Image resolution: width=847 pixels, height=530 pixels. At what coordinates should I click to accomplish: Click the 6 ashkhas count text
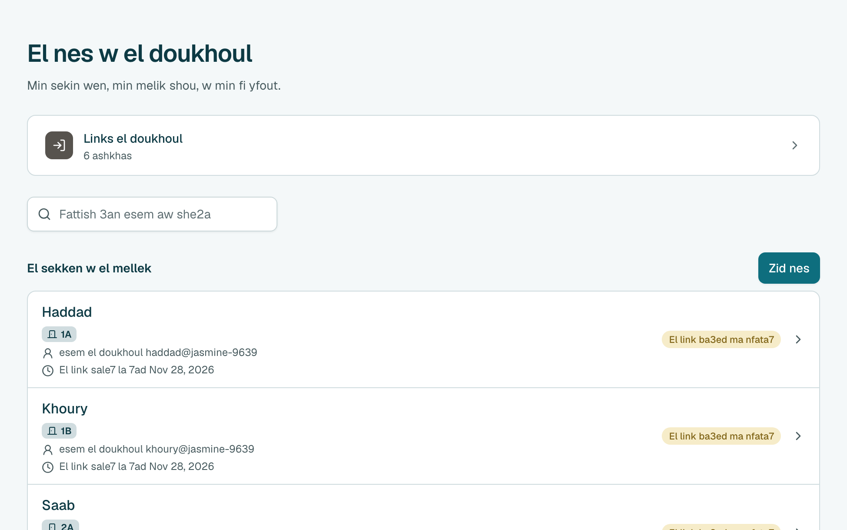click(x=107, y=156)
